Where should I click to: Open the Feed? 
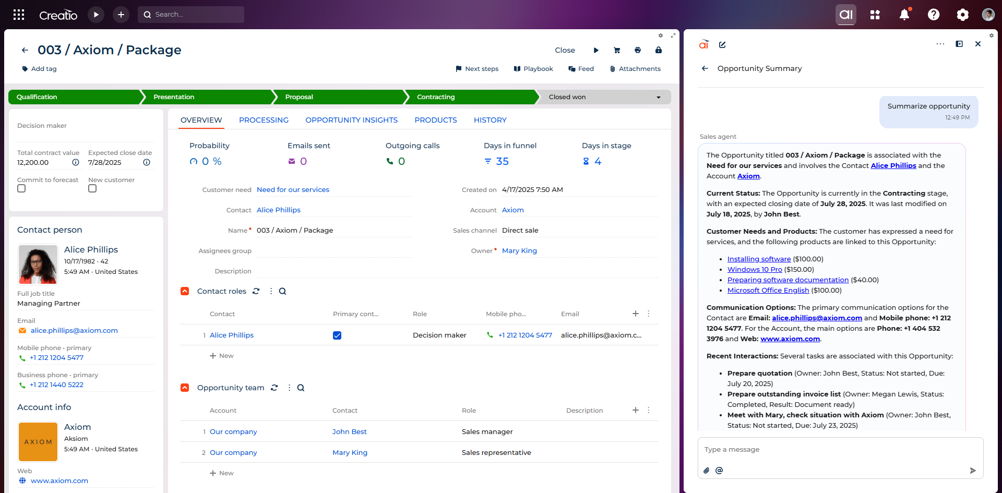click(x=581, y=69)
